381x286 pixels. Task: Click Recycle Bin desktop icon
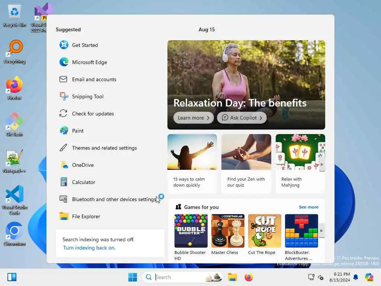tap(15, 16)
